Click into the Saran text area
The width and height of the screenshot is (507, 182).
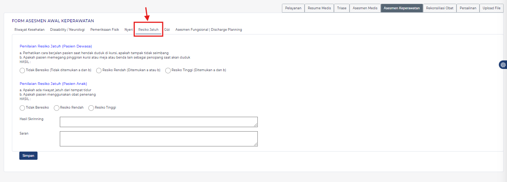pos(159,139)
